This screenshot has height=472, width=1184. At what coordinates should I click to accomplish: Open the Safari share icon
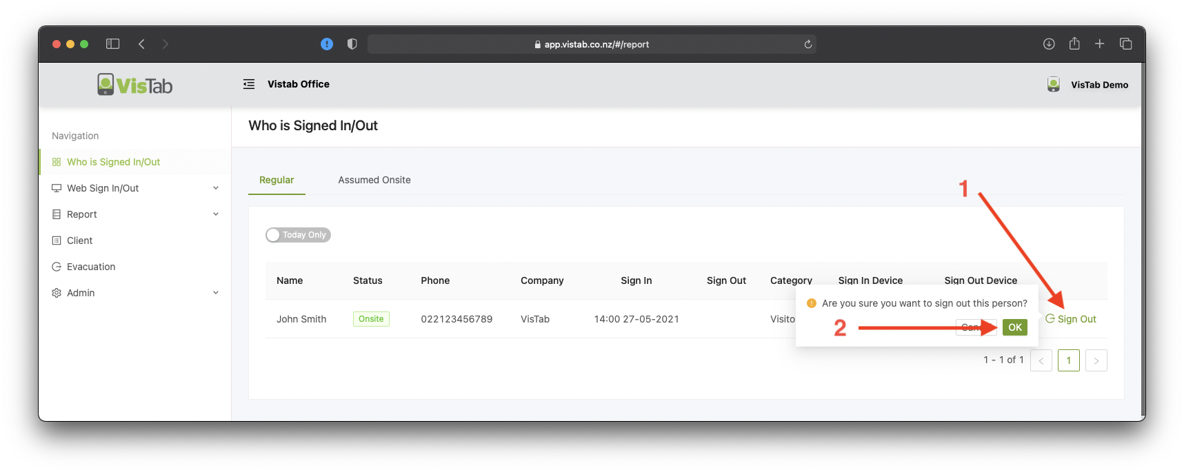(1074, 44)
